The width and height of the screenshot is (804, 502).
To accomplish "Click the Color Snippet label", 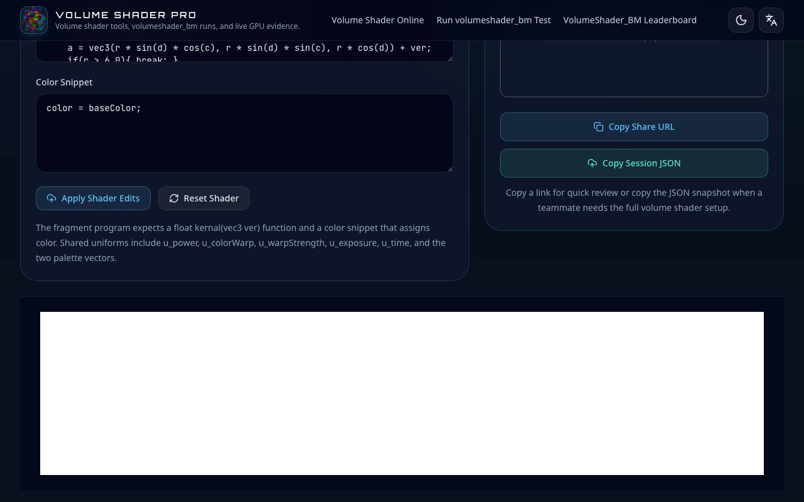I will pyautogui.click(x=64, y=82).
